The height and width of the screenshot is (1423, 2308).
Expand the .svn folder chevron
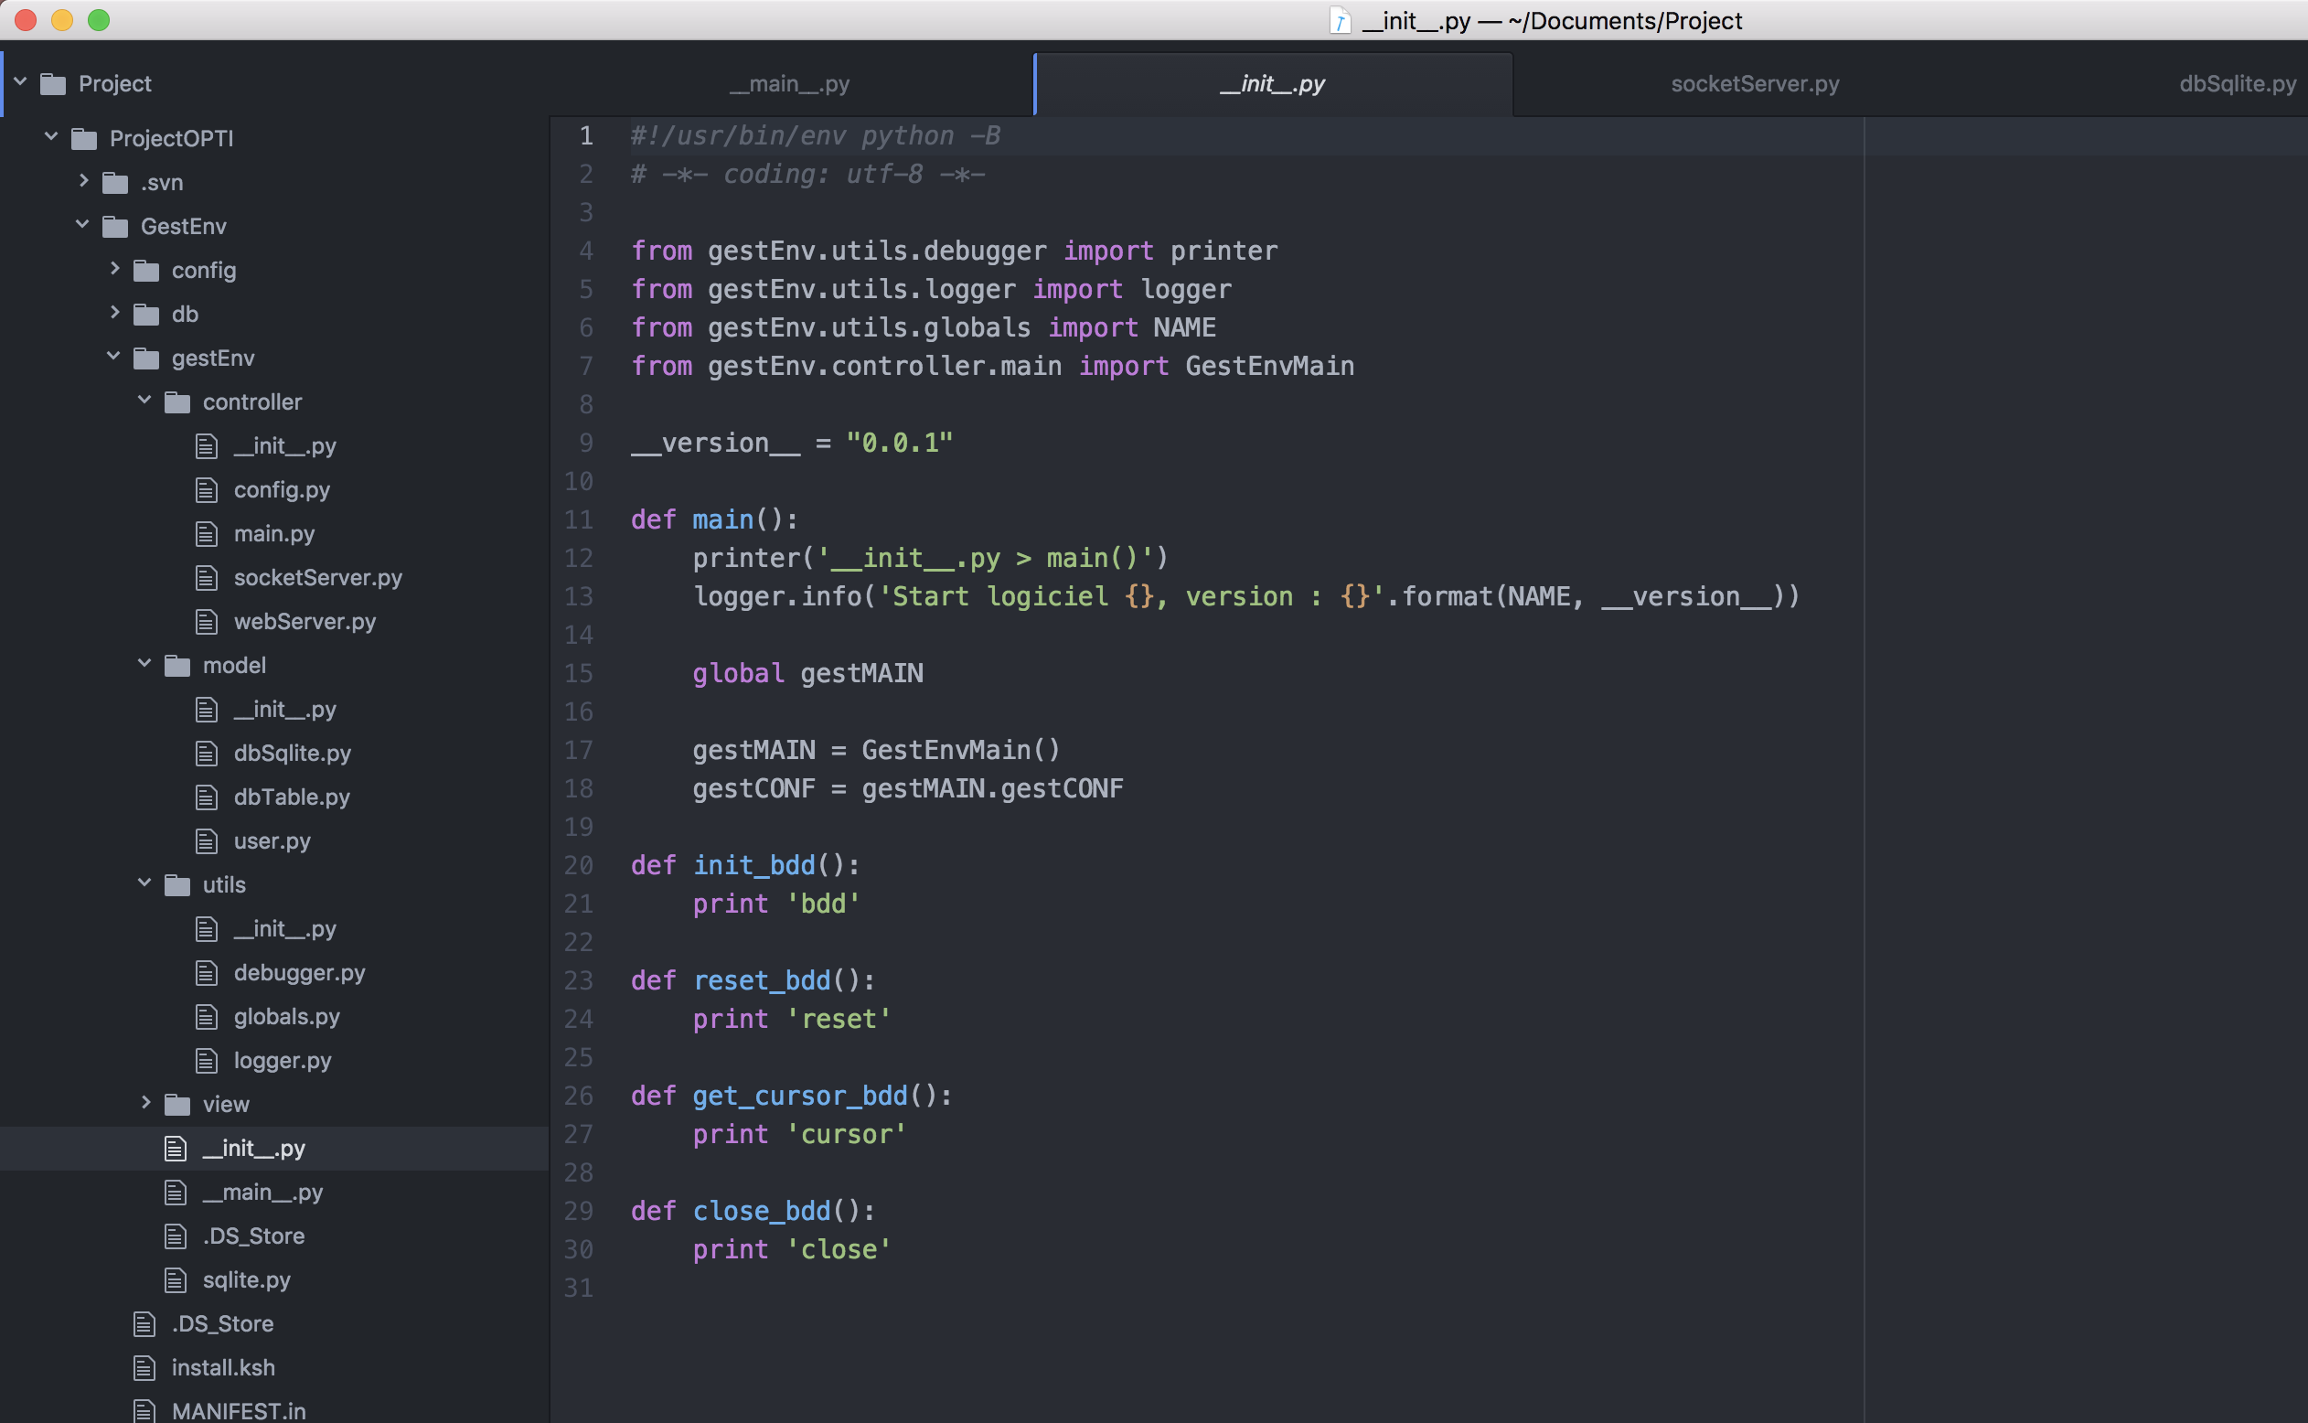click(x=83, y=181)
